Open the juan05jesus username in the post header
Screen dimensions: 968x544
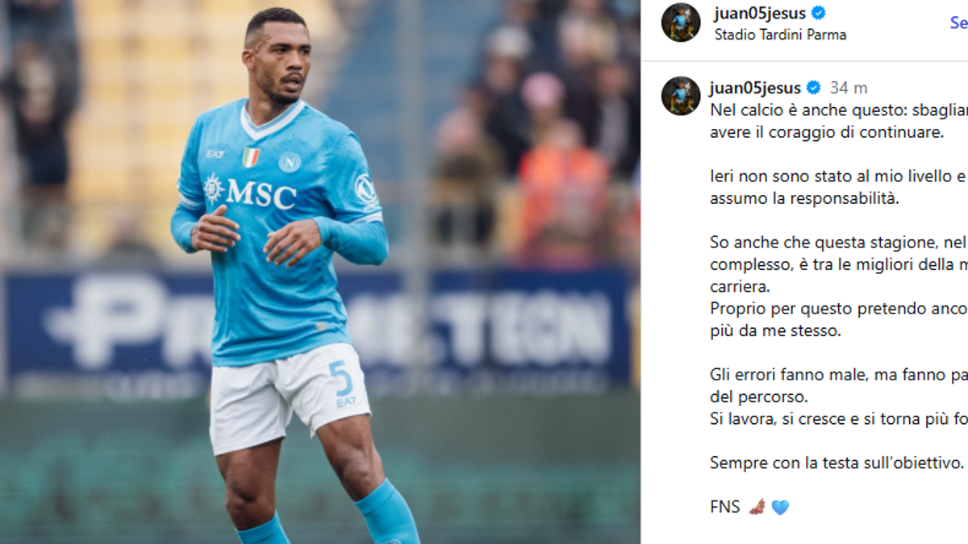(x=760, y=13)
